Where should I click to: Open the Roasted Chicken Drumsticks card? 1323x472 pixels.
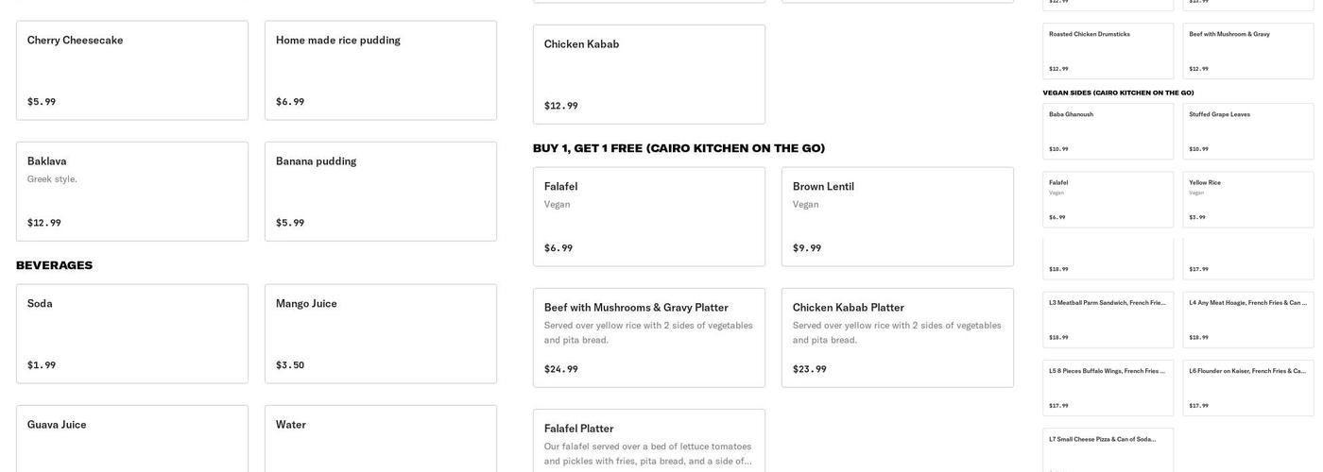click(x=1108, y=51)
